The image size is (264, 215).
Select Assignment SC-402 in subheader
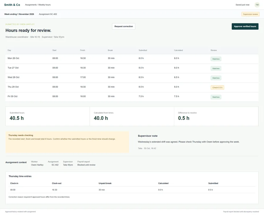pyautogui.click(x=48, y=14)
